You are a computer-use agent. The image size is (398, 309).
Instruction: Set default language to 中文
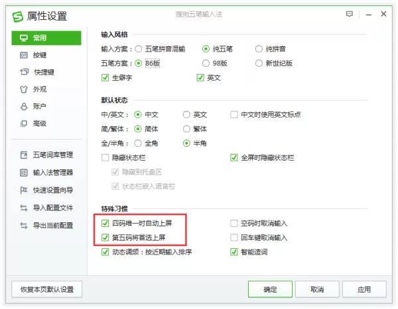pyautogui.click(x=137, y=114)
